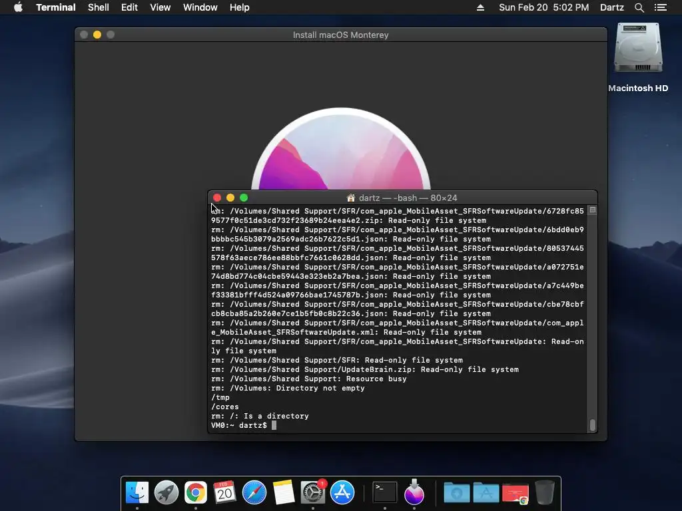Zoom the Terminal window with green button
The width and height of the screenshot is (682, 511).
[x=244, y=198]
